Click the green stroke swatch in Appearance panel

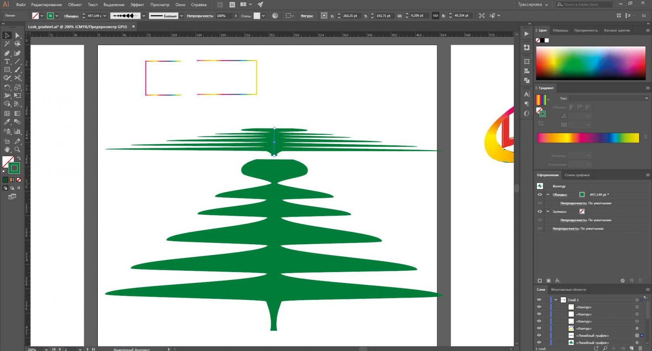pos(582,195)
